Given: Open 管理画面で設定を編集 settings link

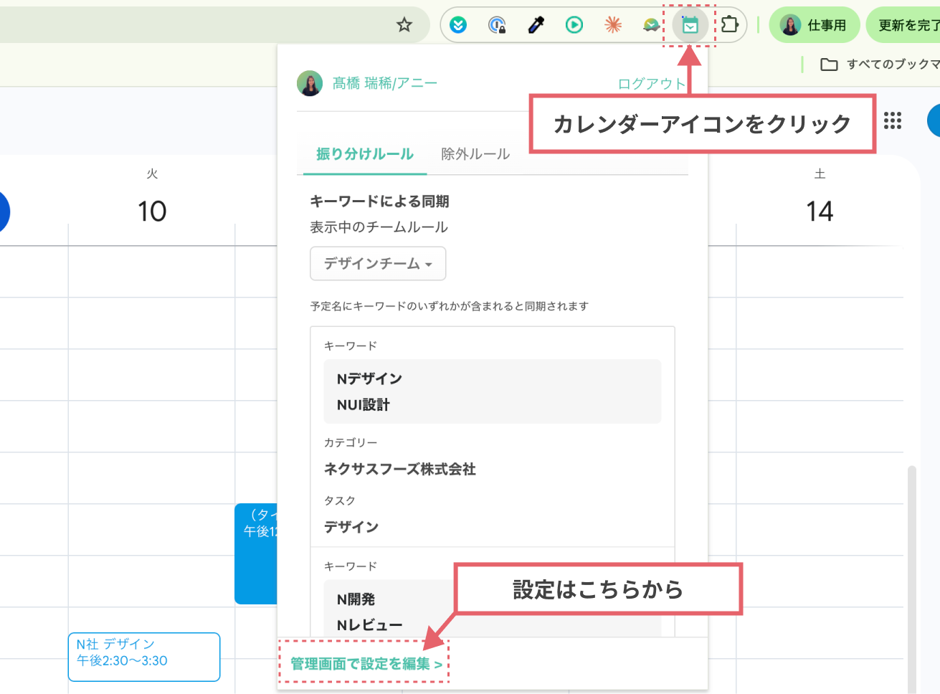Looking at the screenshot, I should (364, 664).
